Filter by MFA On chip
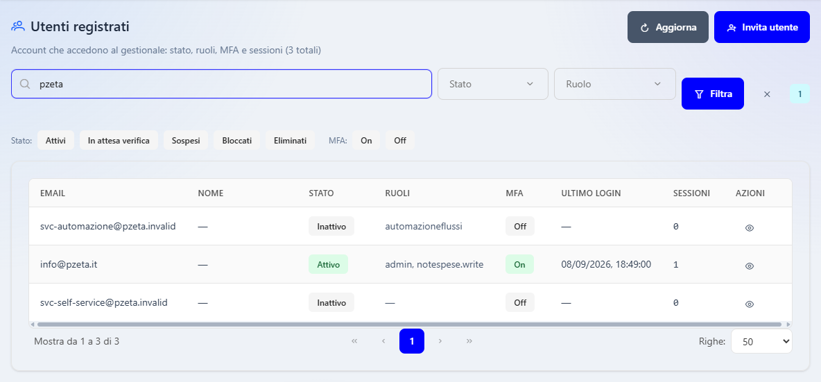 pyautogui.click(x=366, y=140)
